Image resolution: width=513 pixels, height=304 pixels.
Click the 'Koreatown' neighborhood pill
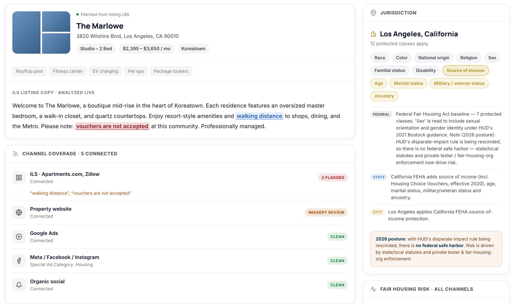tap(193, 49)
